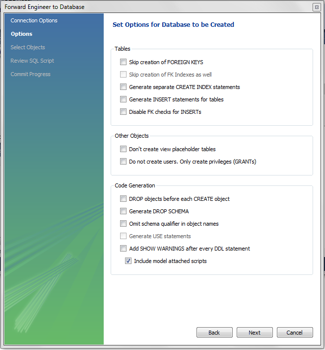Enable Do not create users option
Screen dimensions: 325x350
pos(124,162)
